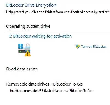The image size is (110, 105).
Task: Select the Operating system drive heading
Action: click(28, 26)
